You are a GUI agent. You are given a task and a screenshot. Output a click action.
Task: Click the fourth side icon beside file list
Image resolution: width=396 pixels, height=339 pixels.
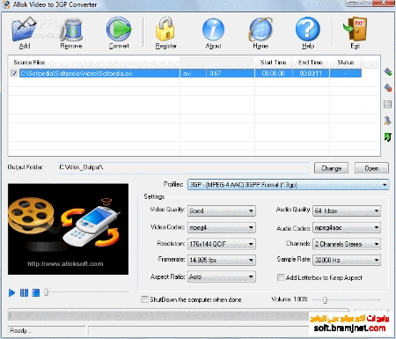[x=387, y=121]
